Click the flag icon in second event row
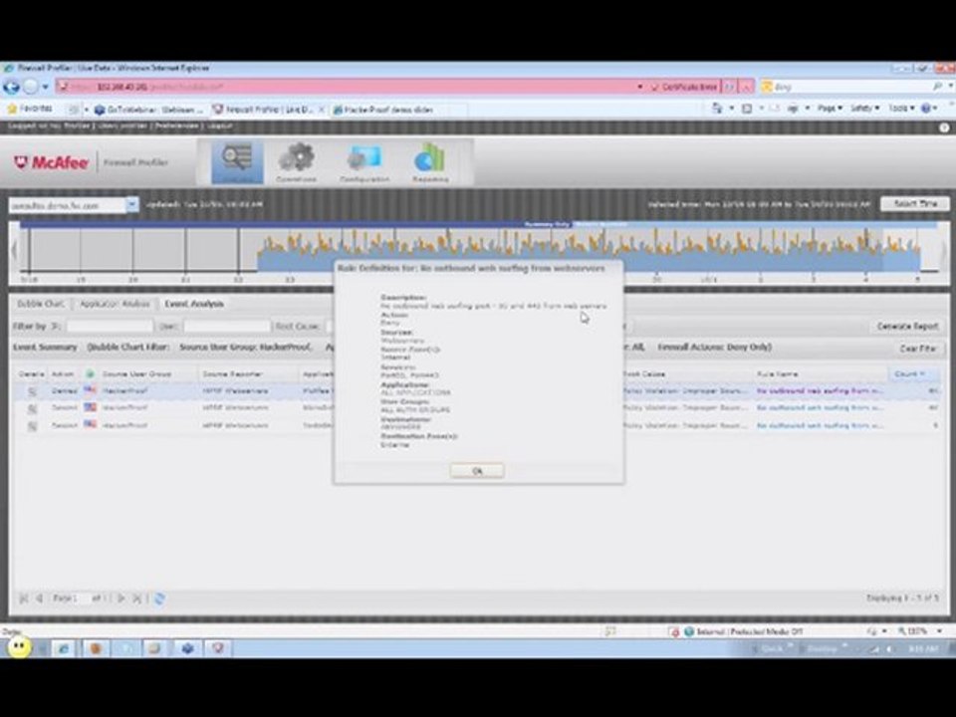The width and height of the screenshot is (956, 717). pyautogui.click(x=91, y=406)
